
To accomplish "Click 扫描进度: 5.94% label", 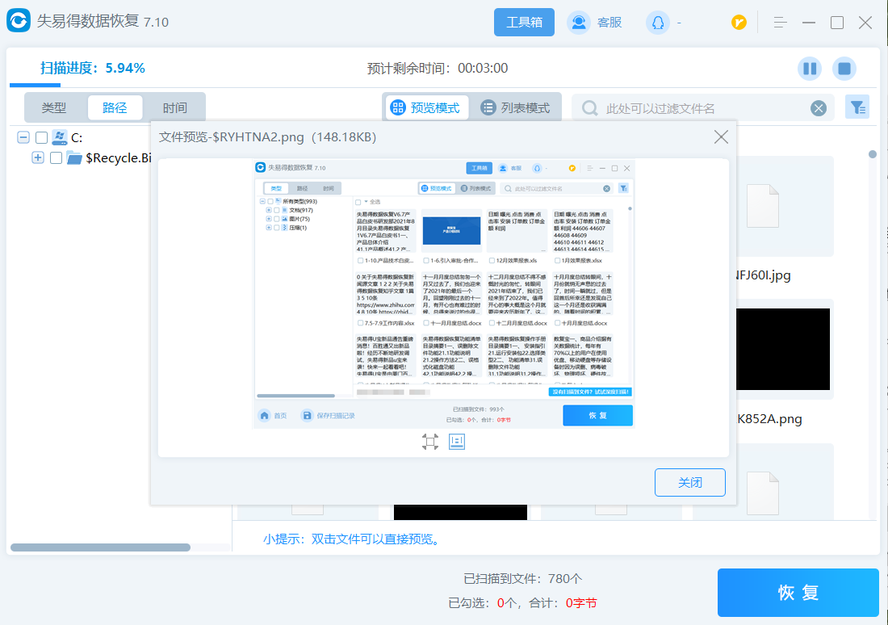I will coord(92,68).
